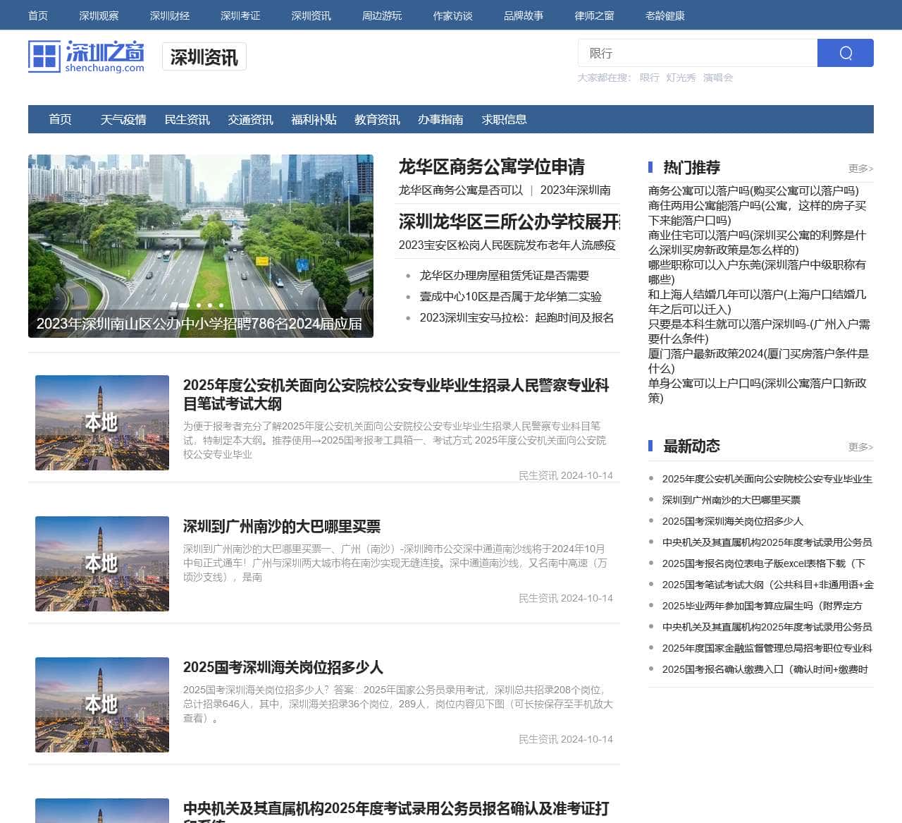Click the blue bar icon beside 最新动态
This screenshot has width=902, height=823.
[650, 446]
